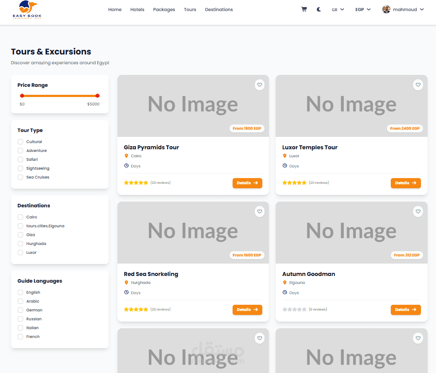The width and height of the screenshot is (436, 373).
Task: Click mahmoud's profile avatar
Action: tap(386, 9)
